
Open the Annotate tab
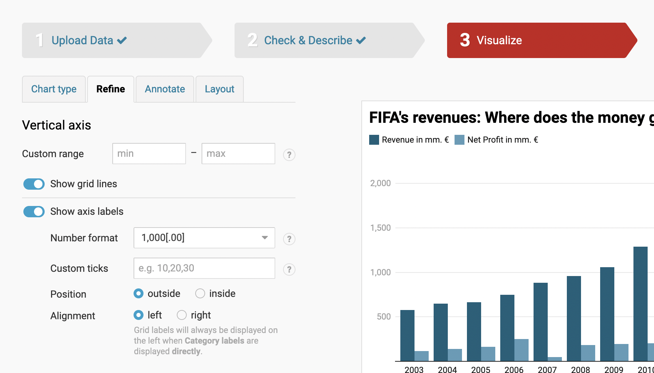click(x=165, y=89)
